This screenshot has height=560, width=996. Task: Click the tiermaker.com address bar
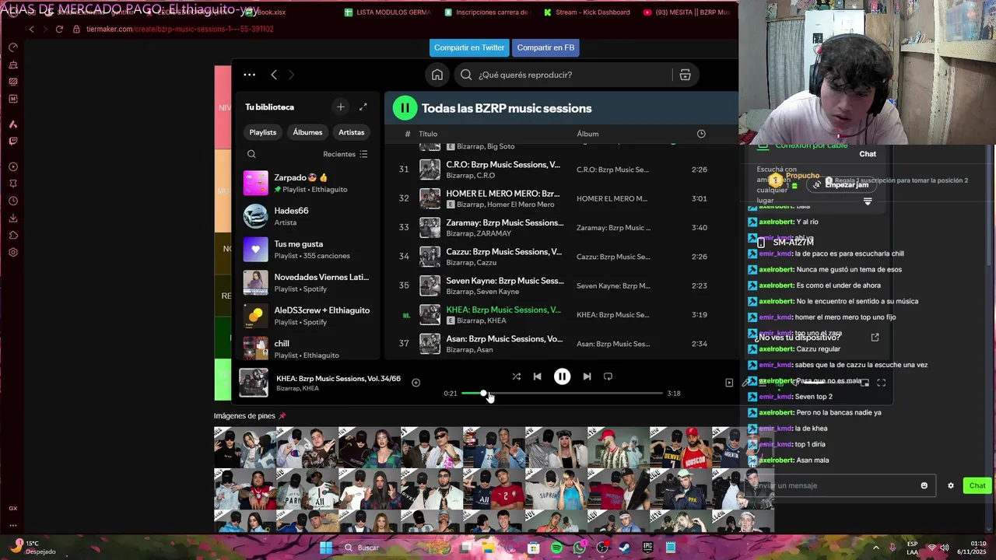(181, 29)
